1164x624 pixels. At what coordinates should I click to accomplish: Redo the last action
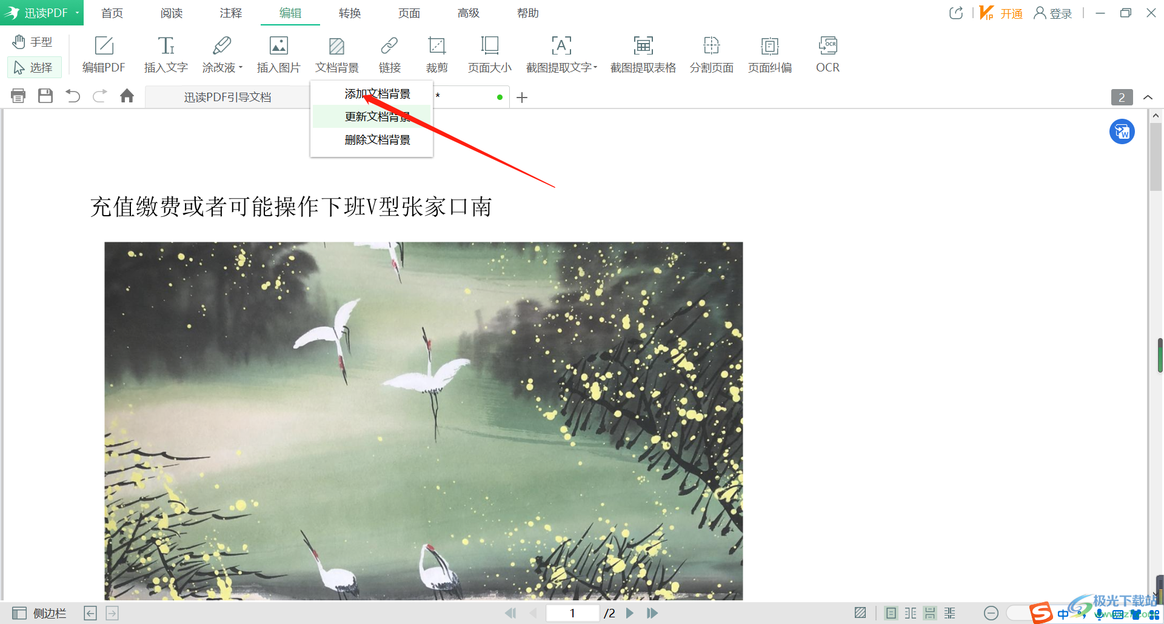pos(100,96)
